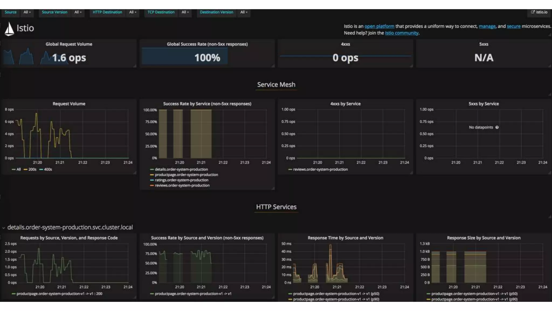Open the TCP Destination All dropdown
Screen dimensions: 552x311
coord(185,12)
